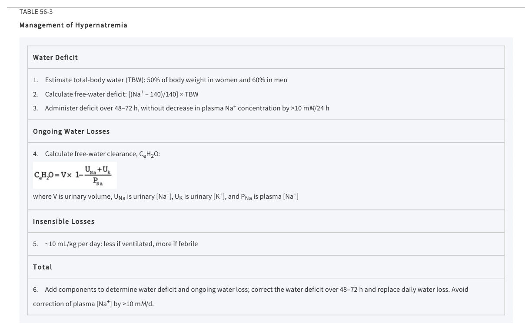Open the free-water clearance formula image
Screen dimensions: 532x330
tap(75, 175)
